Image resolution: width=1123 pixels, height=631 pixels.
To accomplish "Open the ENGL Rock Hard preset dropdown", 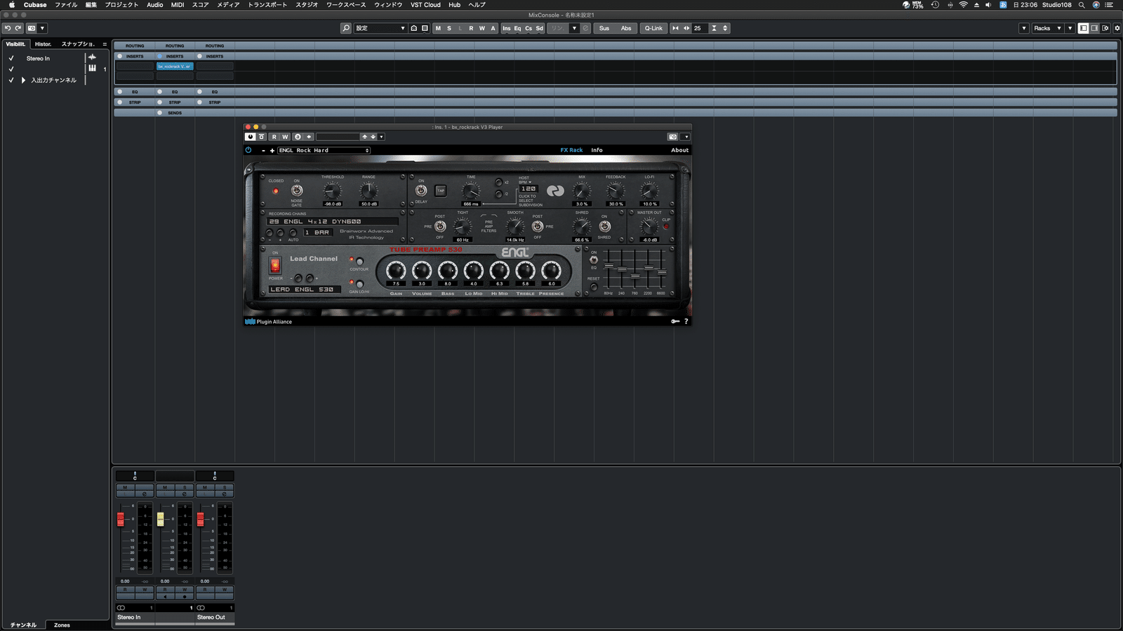I will pos(324,150).
